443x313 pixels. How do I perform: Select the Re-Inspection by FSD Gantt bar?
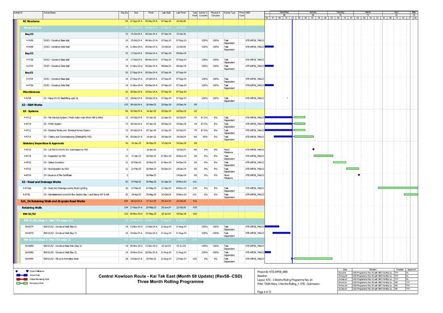coord(352,169)
